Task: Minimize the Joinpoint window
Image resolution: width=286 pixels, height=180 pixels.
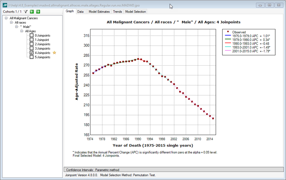Action: (260, 5)
